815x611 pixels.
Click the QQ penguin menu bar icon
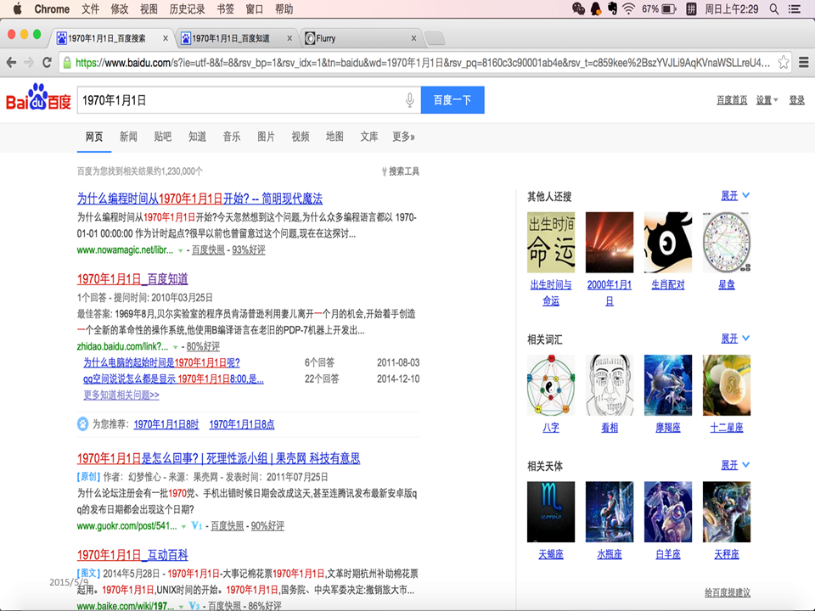[596, 8]
